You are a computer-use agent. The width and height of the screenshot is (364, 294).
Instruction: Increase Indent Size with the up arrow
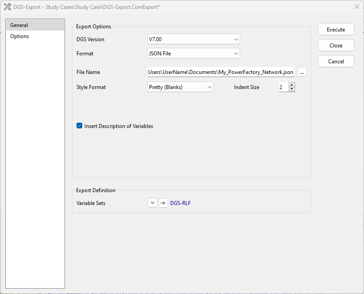[291, 85]
